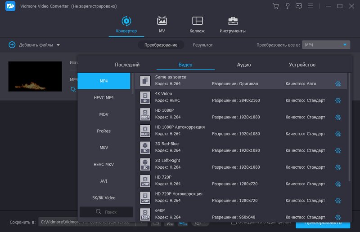360x232 pixels.
Task: Choose the Same as source preset
Action: (241, 81)
